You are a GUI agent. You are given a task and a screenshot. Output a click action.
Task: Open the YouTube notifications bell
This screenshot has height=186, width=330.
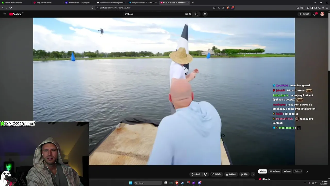pos(315,14)
